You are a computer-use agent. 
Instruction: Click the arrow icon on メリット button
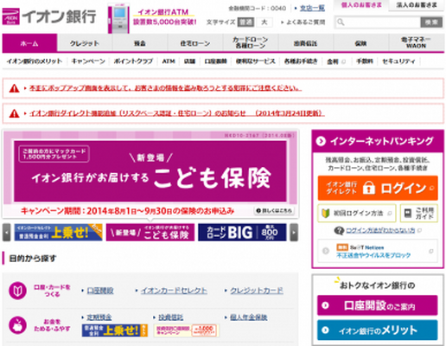pos(325,330)
